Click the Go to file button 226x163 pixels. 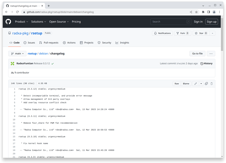[197, 53]
